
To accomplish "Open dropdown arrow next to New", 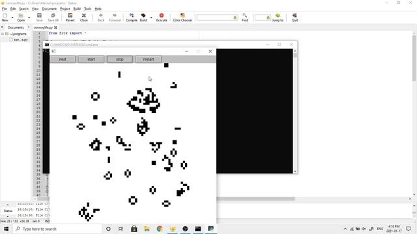I will pyautogui.click(x=12, y=18).
